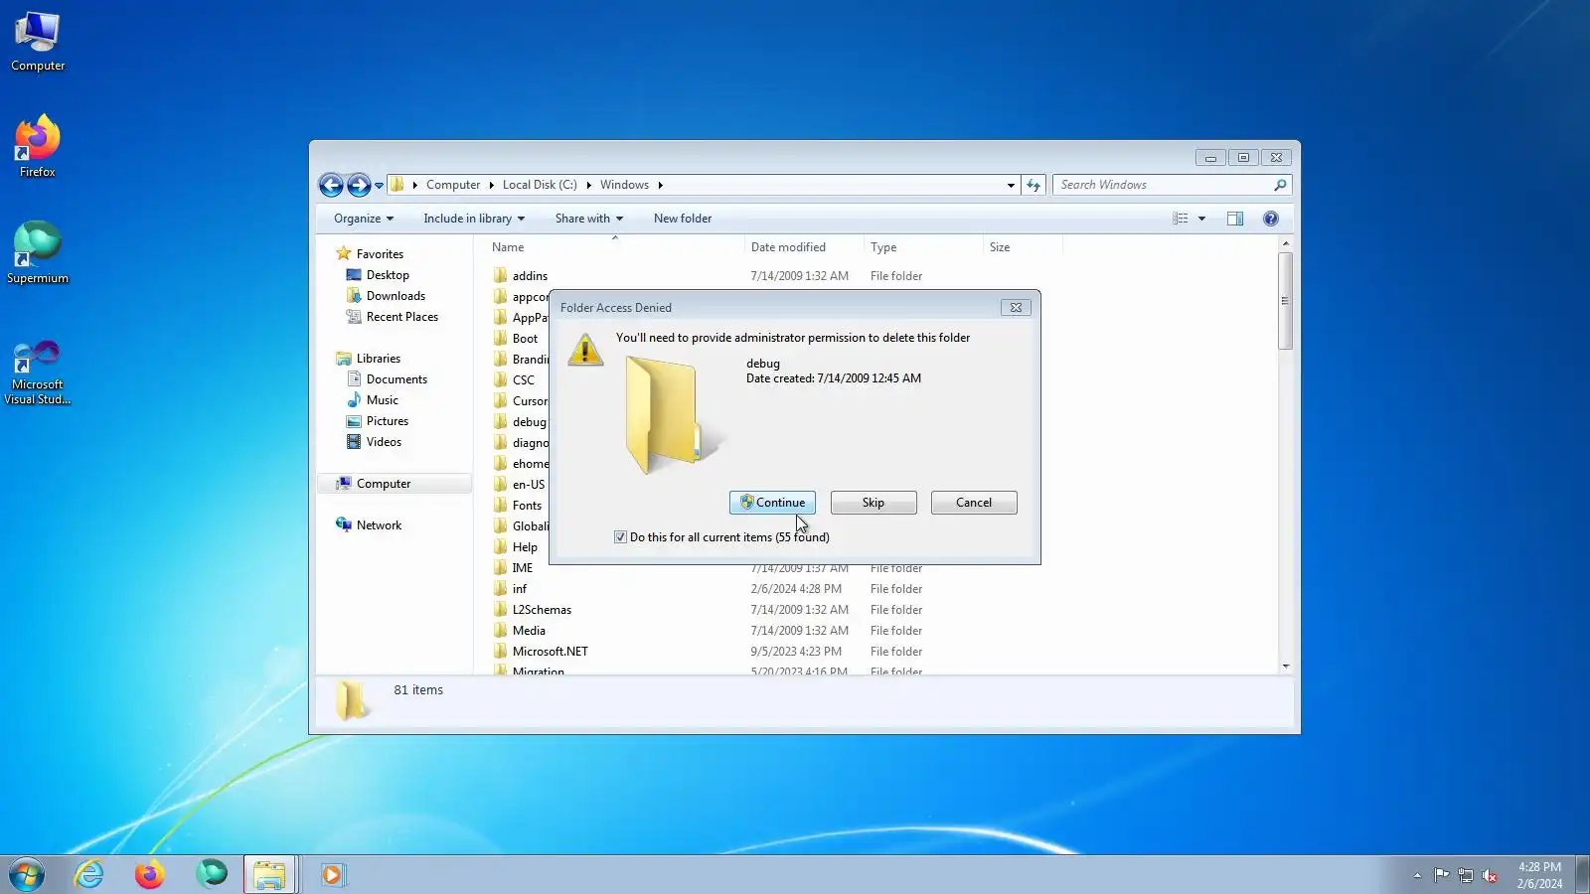Open Explorer help icon

[x=1271, y=219]
